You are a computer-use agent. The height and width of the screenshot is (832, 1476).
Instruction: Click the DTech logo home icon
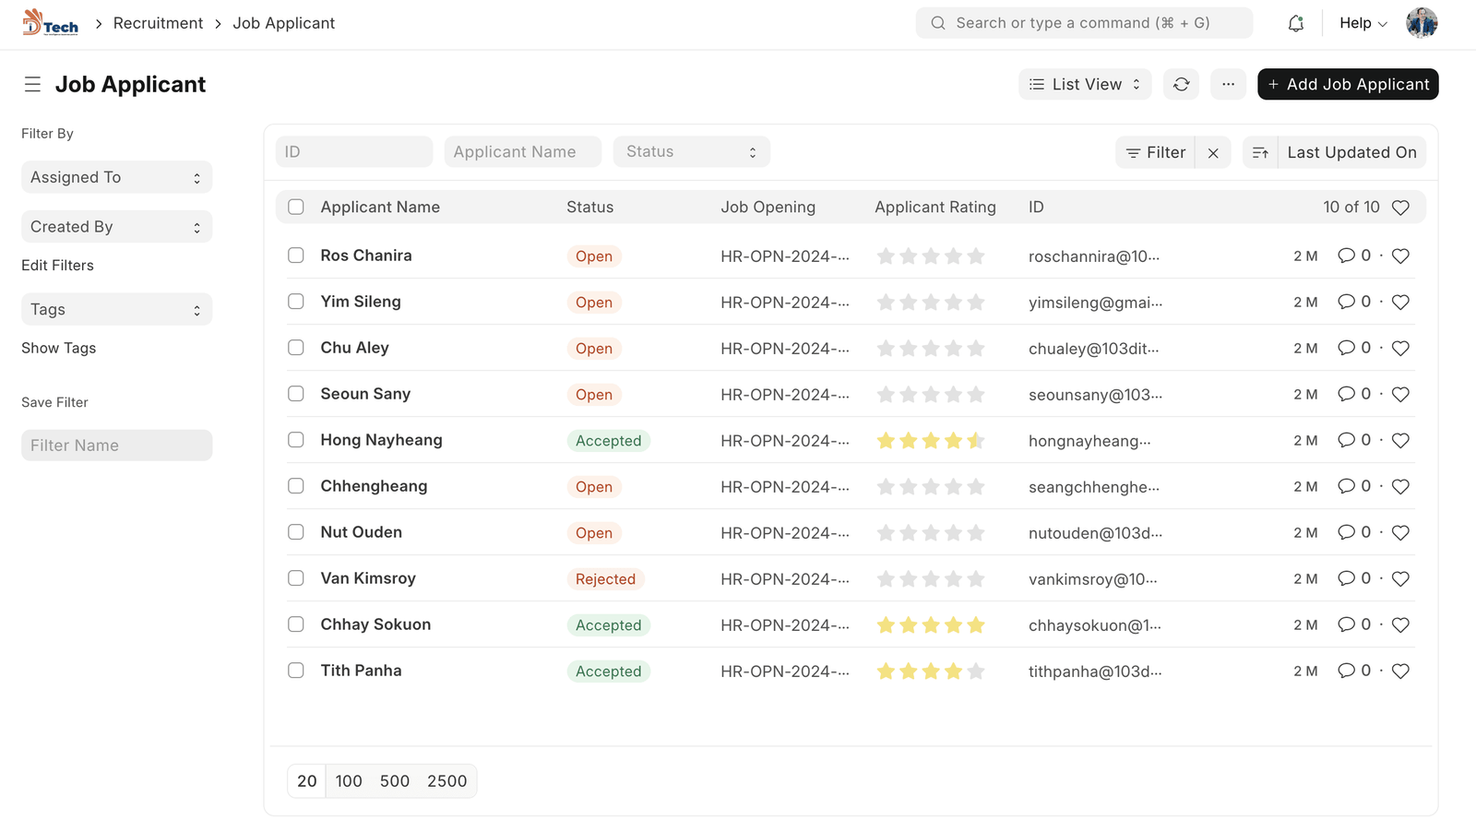click(x=51, y=23)
